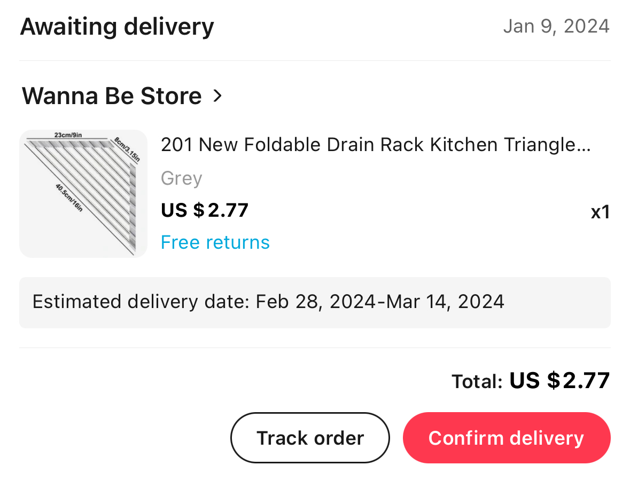Click the x1 quantity indicator
The height and width of the screenshot is (489, 630).
coord(600,212)
